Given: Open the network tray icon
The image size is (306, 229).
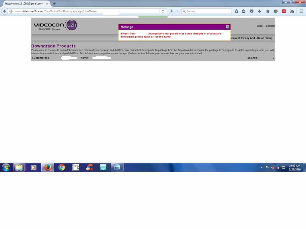Looking at the screenshot, I should [x=284, y=167].
